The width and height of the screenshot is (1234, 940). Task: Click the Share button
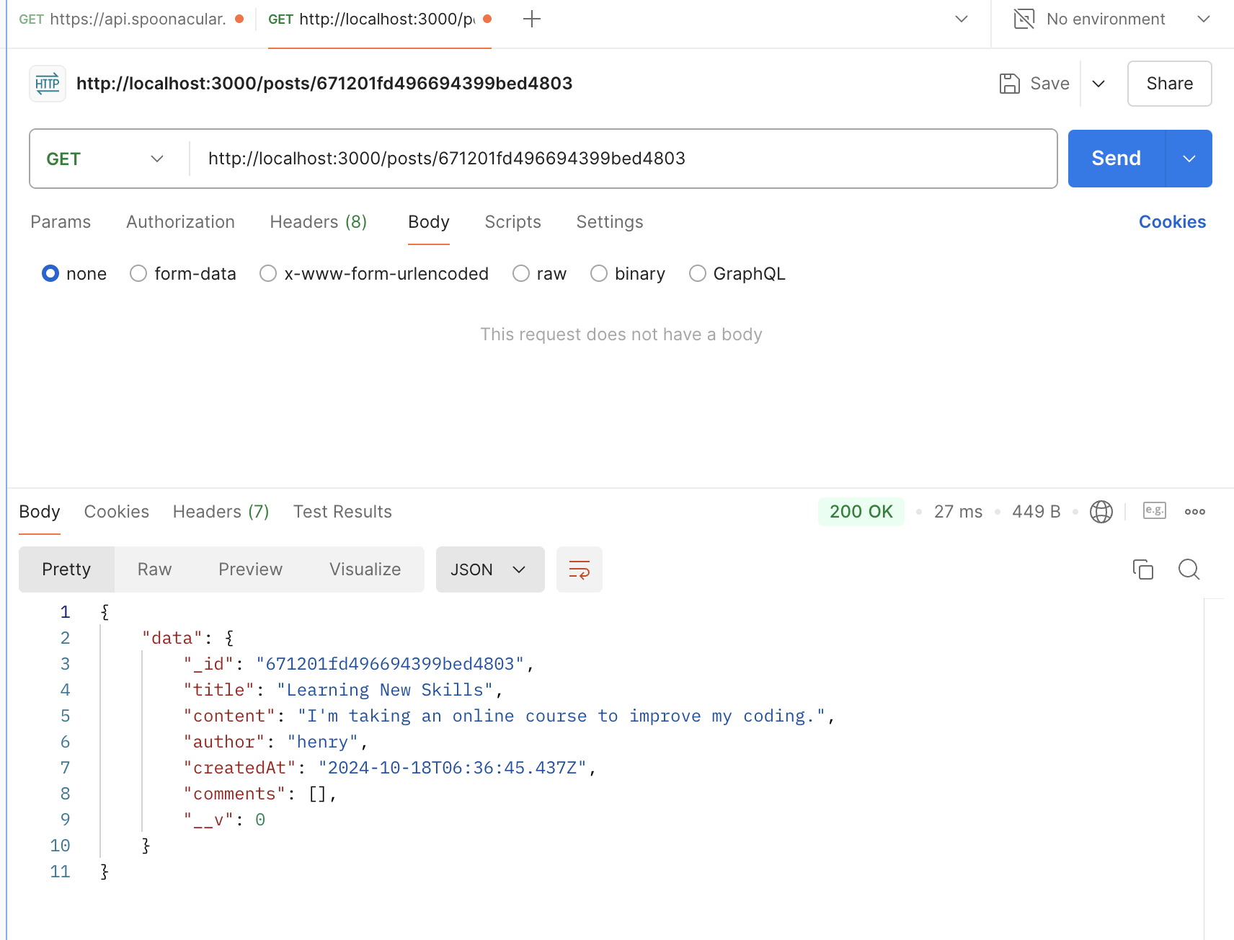click(x=1169, y=84)
